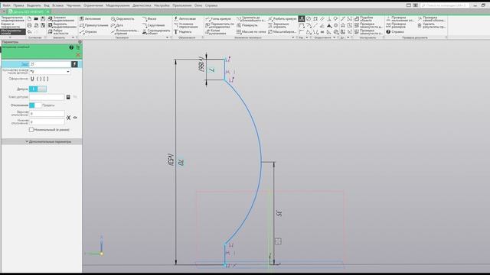Select the Вспомогательная прямая tool
Screen dimensions: 490x275
(x=124, y=32)
